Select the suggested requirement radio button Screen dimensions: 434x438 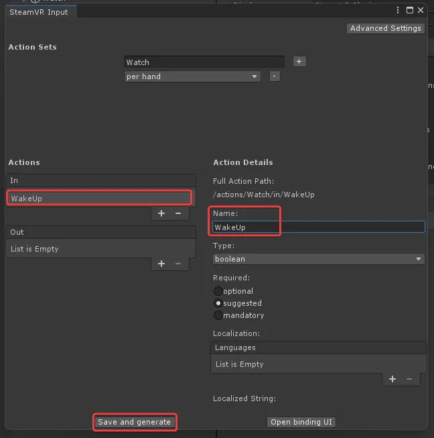click(x=218, y=303)
